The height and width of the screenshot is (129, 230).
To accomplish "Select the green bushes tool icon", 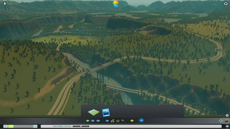I will [118, 121].
